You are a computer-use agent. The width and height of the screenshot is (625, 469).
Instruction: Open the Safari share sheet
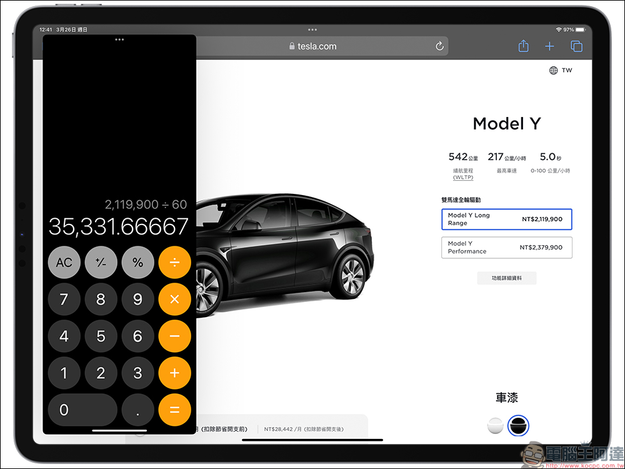(x=523, y=46)
